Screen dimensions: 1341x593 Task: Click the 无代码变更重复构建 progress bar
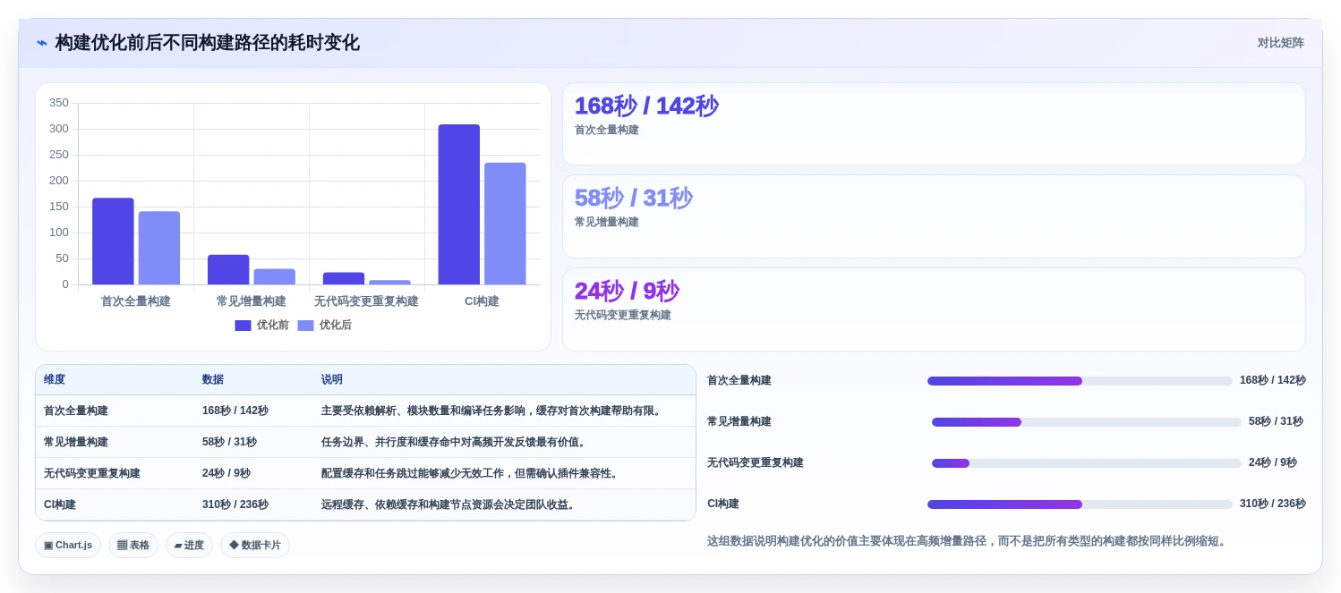[x=1087, y=463]
